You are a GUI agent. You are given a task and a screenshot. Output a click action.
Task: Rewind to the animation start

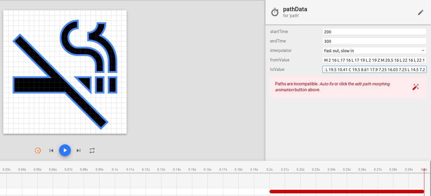pos(51,151)
